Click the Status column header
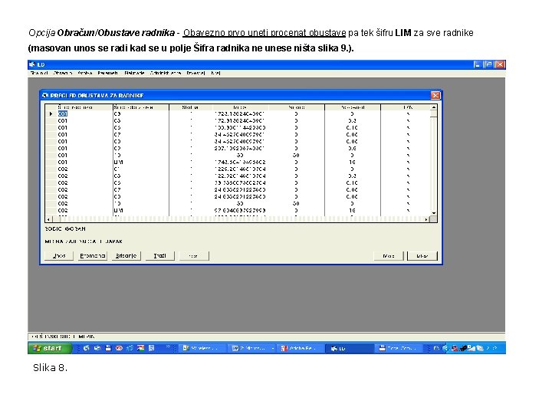The width and height of the screenshot is (552, 414). tap(190, 107)
